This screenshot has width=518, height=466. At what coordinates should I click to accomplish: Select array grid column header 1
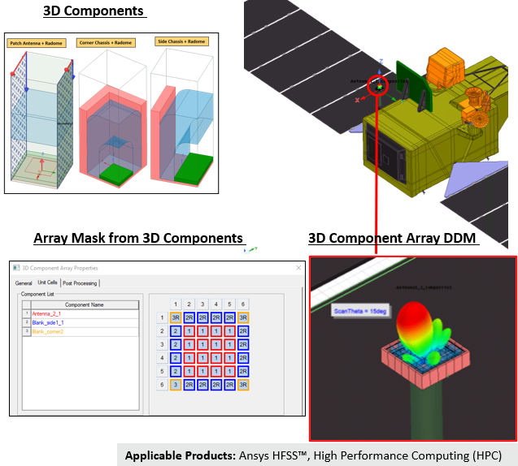(176, 304)
